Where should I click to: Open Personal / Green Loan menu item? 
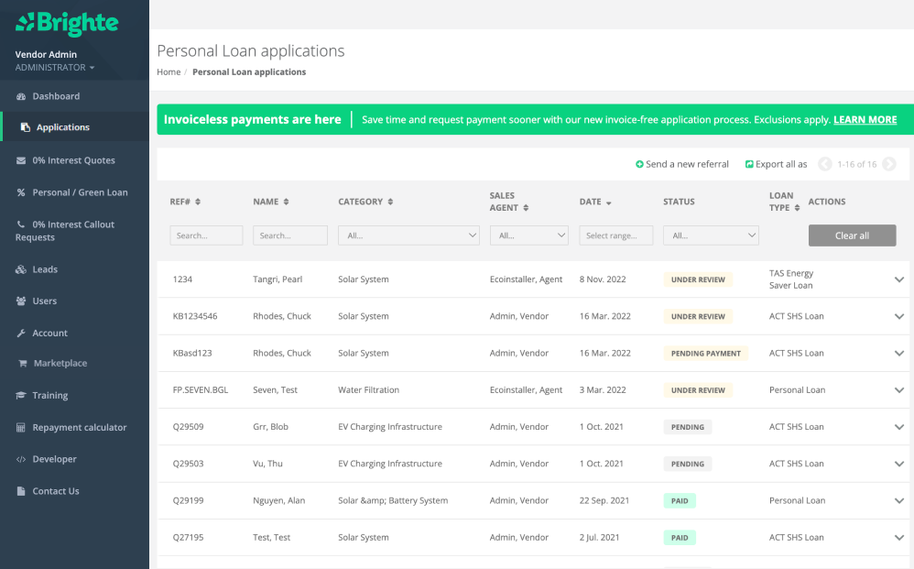[80, 192]
